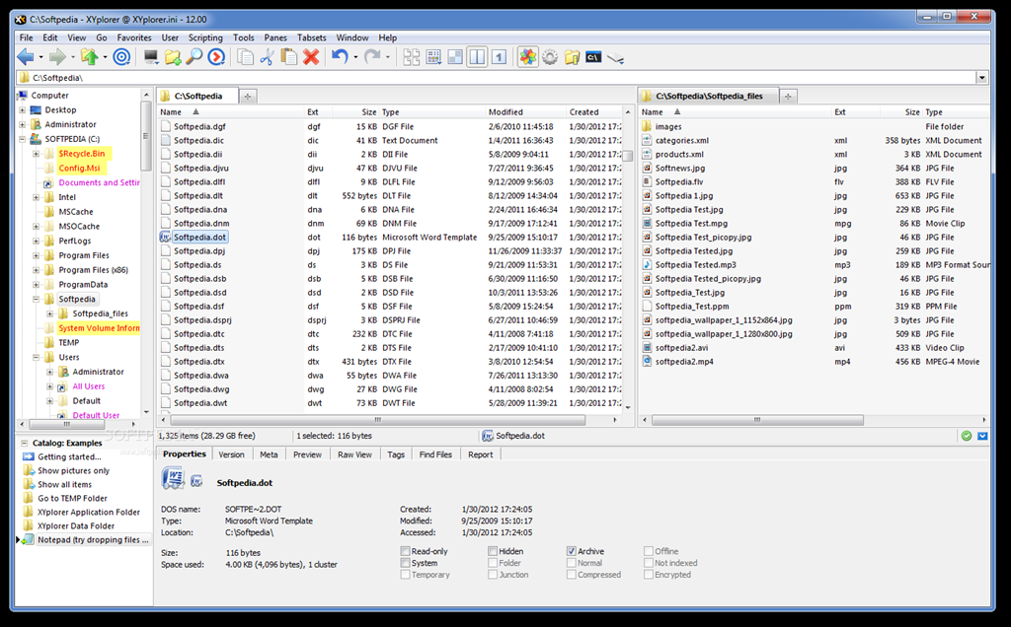Viewport: 1011px width, 627px height.
Task: Open the Undo history dropdown arrow
Action: pyautogui.click(x=355, y=57)
